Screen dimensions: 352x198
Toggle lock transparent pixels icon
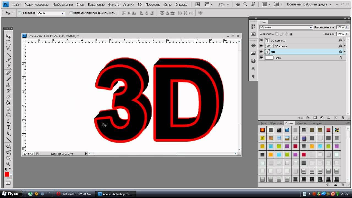point(277,34)
